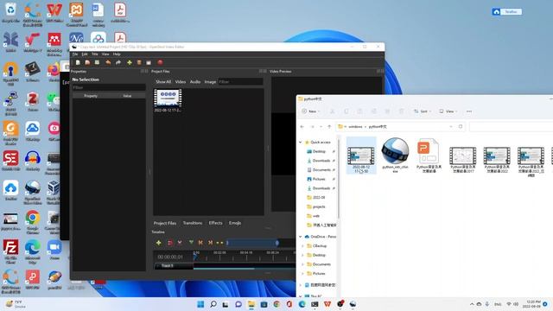This screenshot has height=311, width=553.
Task: Click Save Project icon in OpenShot toolbar
Action: (x=97, y=62)
